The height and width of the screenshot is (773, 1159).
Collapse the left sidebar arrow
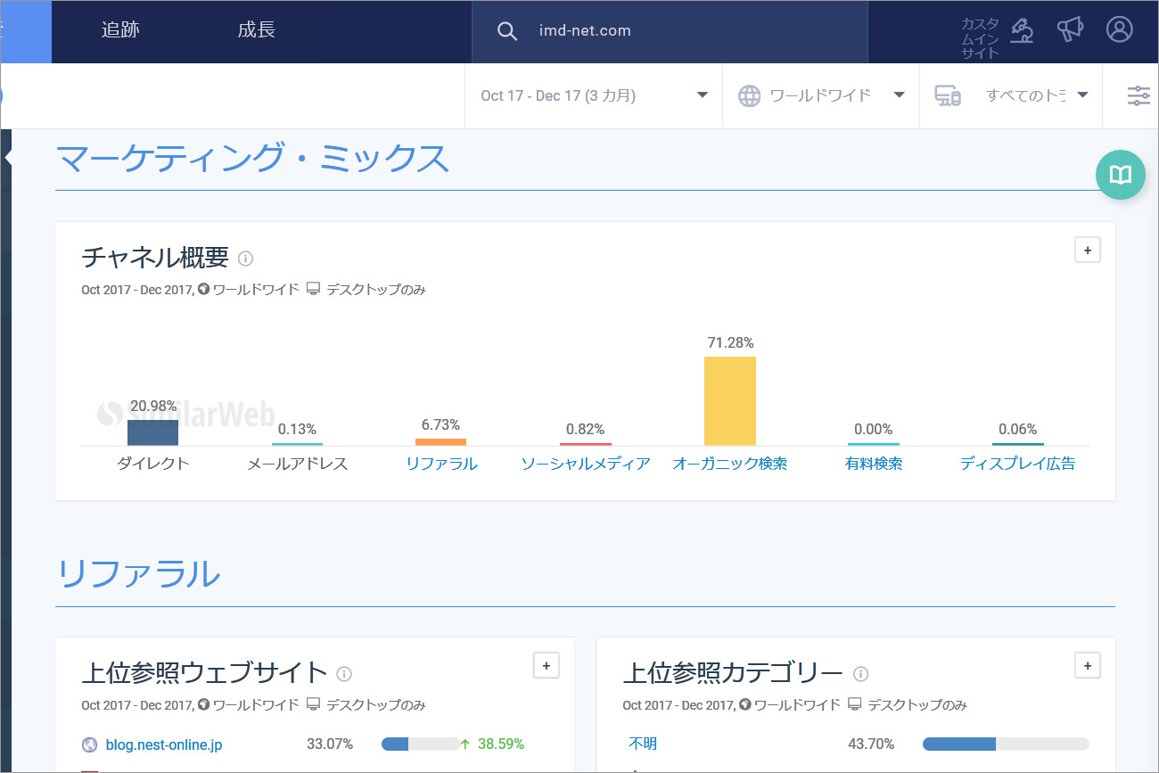pyautogui.click(x=7, y=158)
